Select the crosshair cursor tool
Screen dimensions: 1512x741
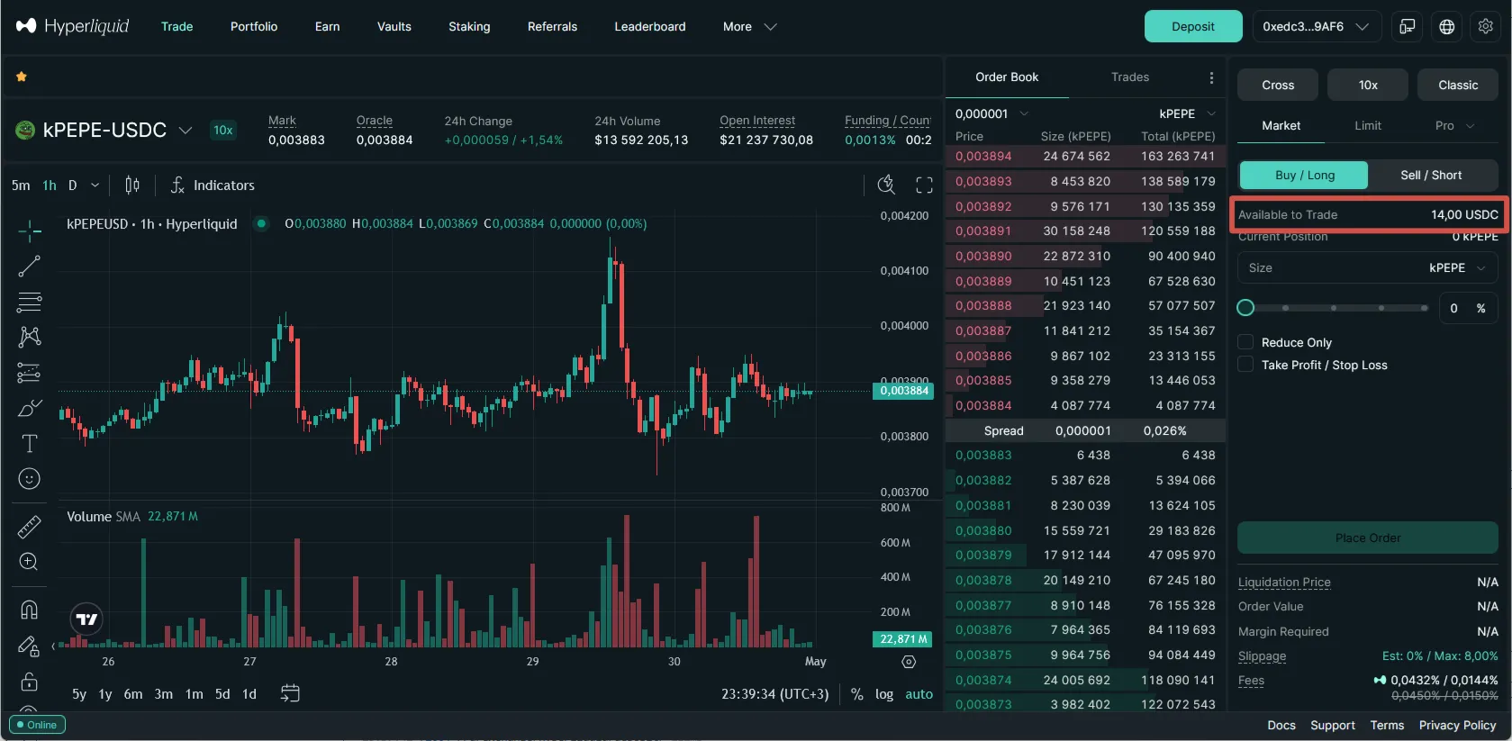tap(30, 231)
